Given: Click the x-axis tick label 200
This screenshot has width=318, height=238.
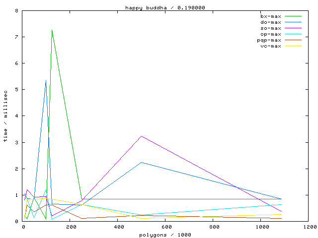Looking at the screenshot, I should [x=71, y=227].
